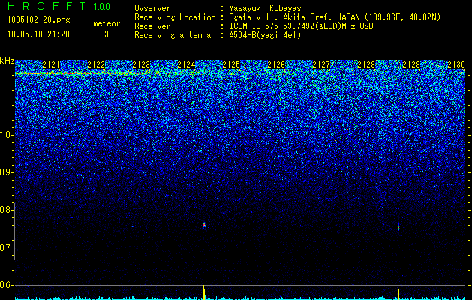472x300 pixels.
Task: Click the meteor label
Action: point(107,23)
